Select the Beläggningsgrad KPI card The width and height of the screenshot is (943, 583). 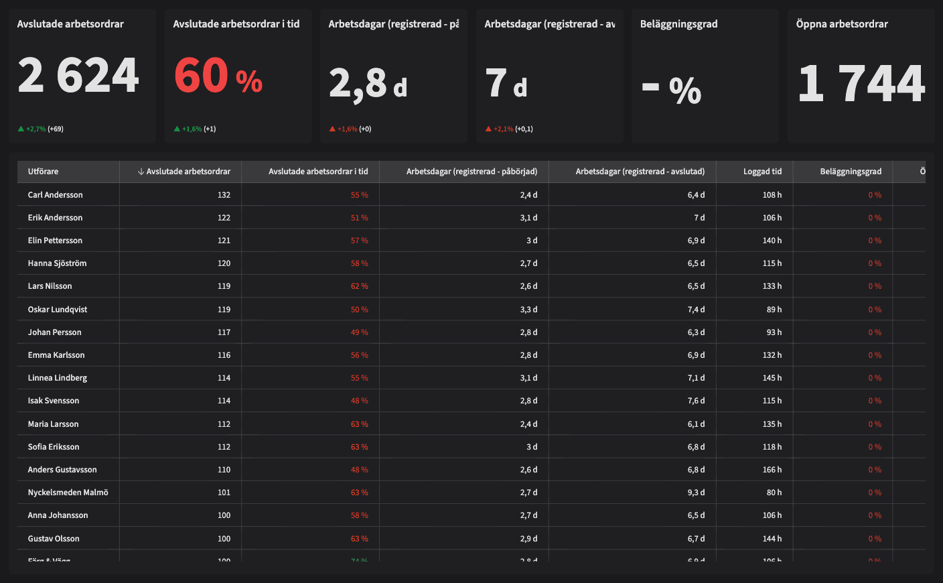click(705, 75)
